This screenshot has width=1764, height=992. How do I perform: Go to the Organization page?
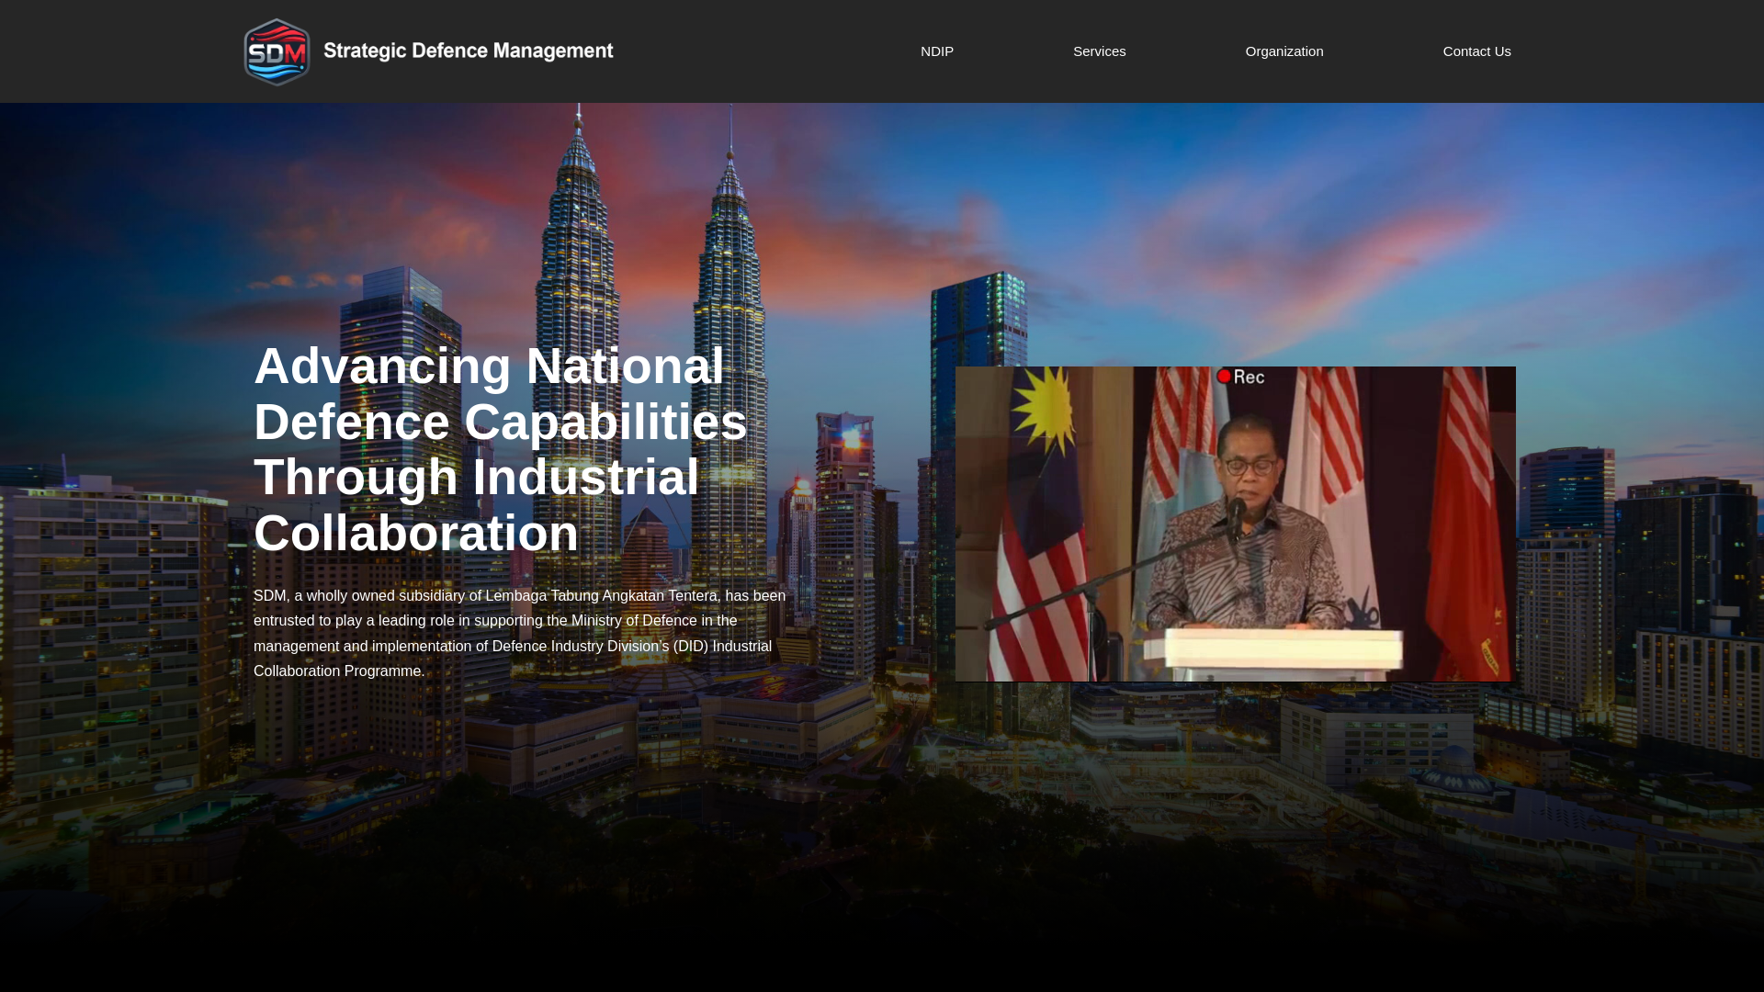click(x=1283, y=51)
